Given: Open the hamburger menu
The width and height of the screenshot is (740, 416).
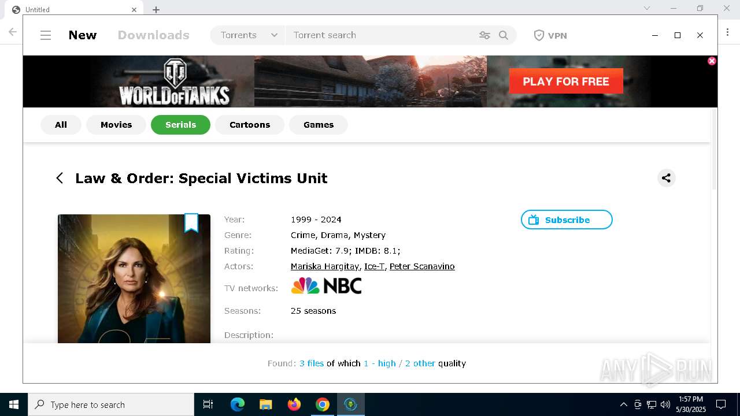Looking at the screenshot, I should click(46, 35).
